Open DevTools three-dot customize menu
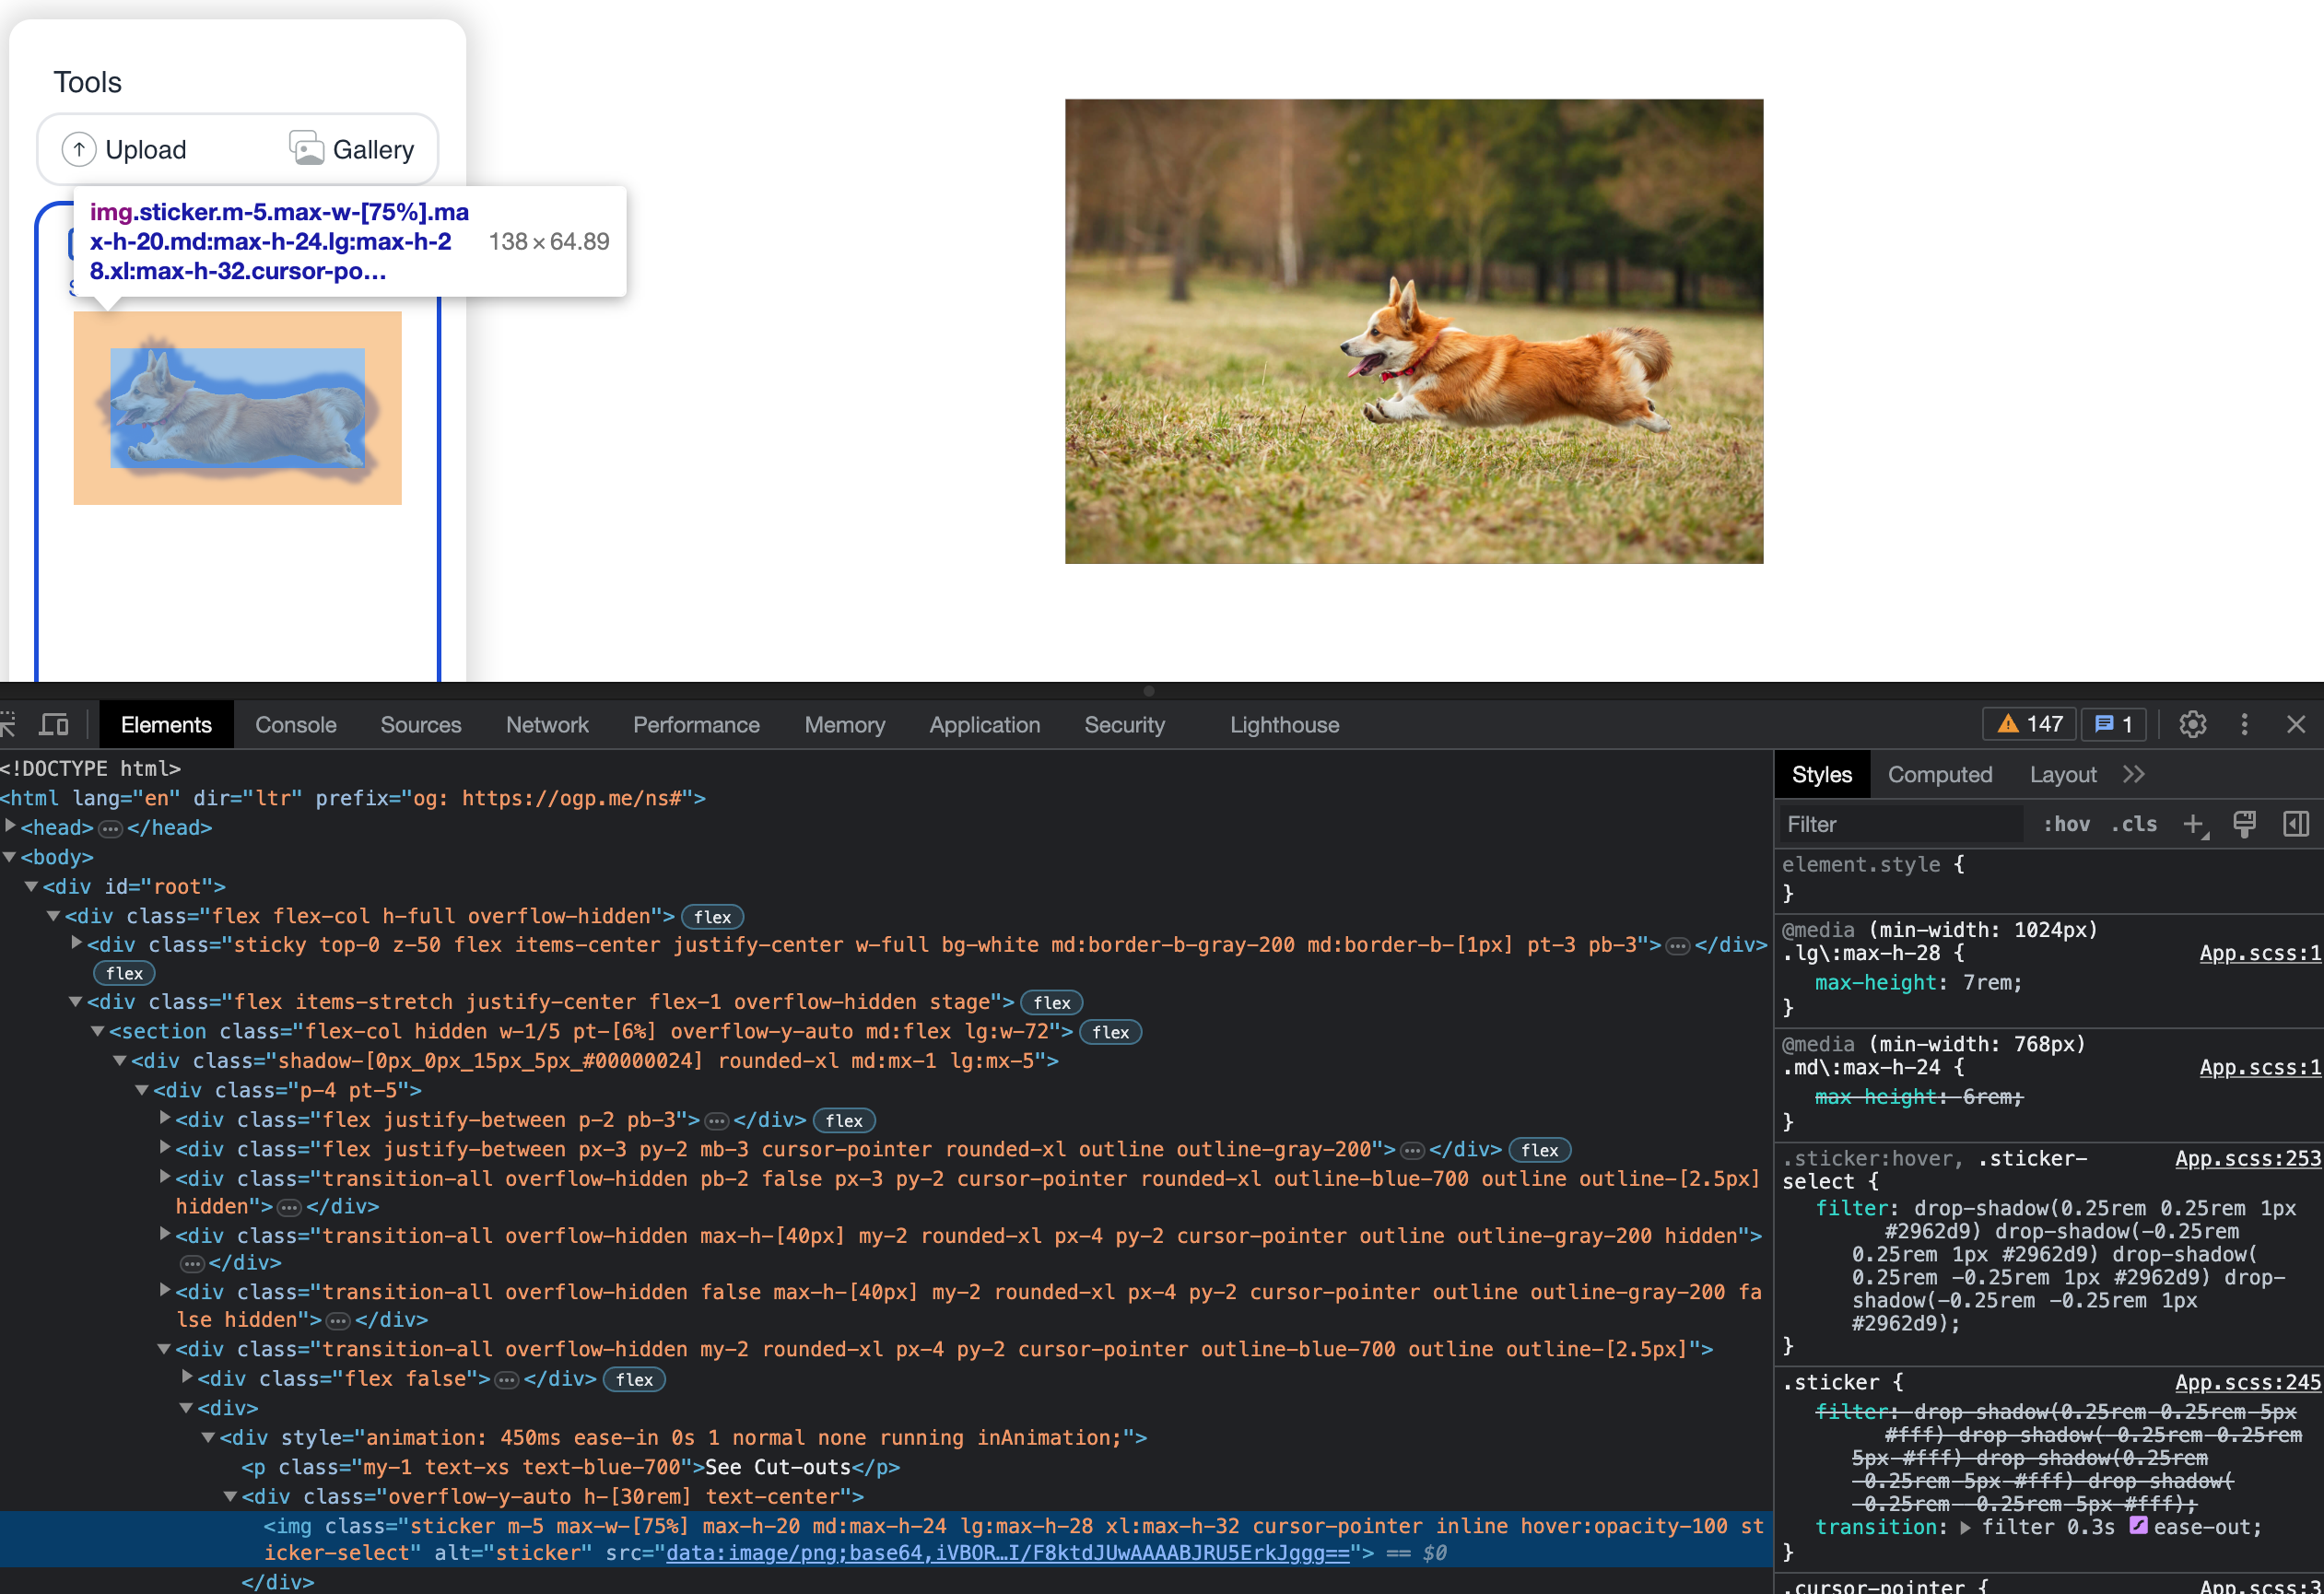The image size is (2324, 1594). point(2244,724)
